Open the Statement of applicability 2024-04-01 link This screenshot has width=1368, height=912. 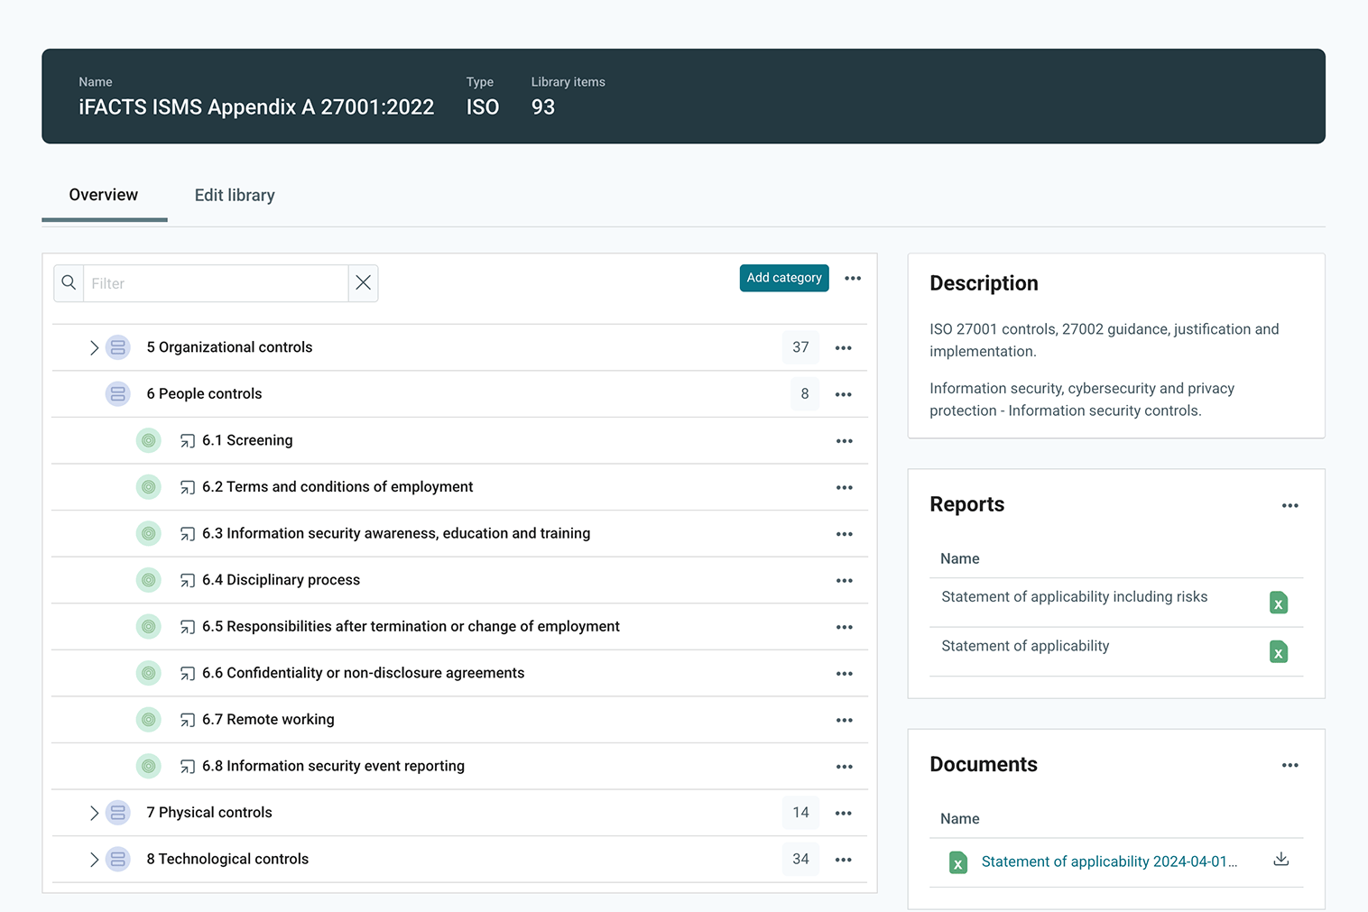[x=1108, y=861]
